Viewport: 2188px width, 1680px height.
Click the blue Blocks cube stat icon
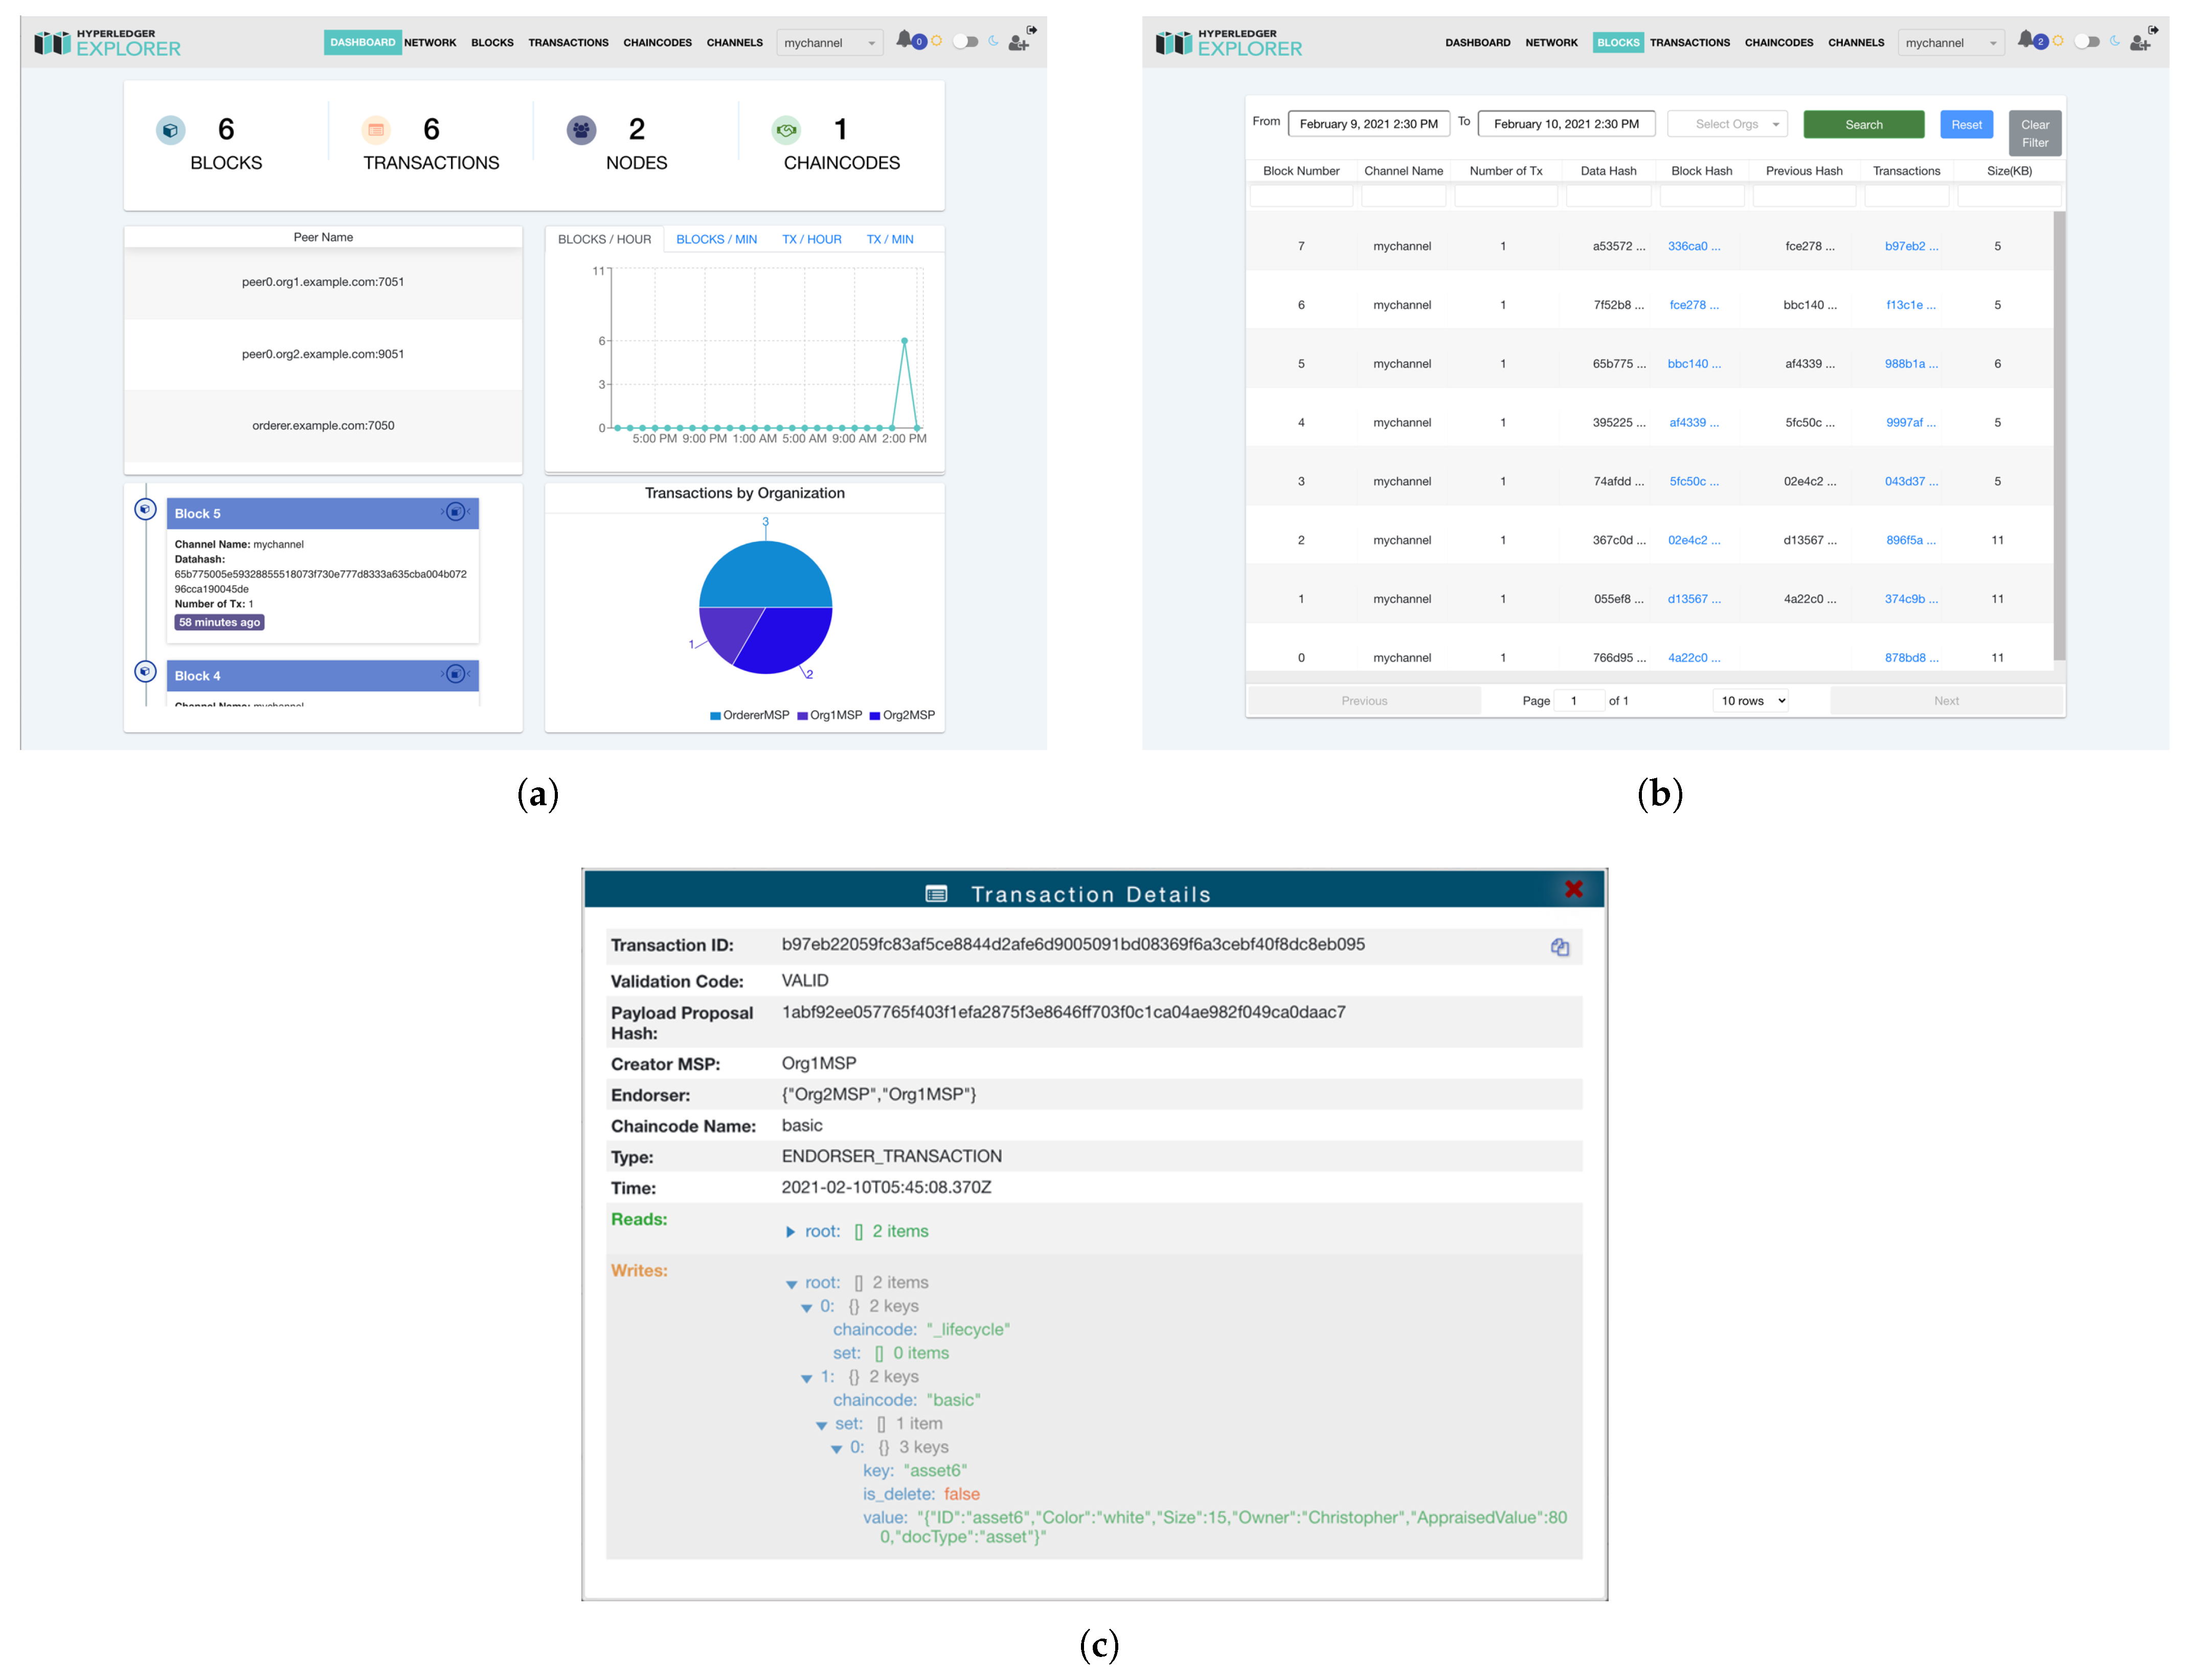tap(170, 130)
